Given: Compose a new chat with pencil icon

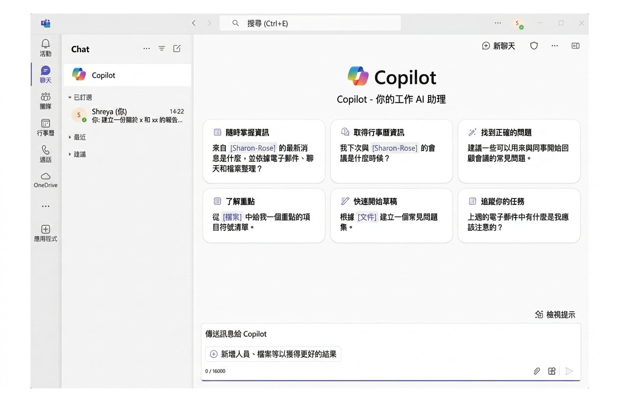Looking at the screenshot, I should tap(177, 49).
